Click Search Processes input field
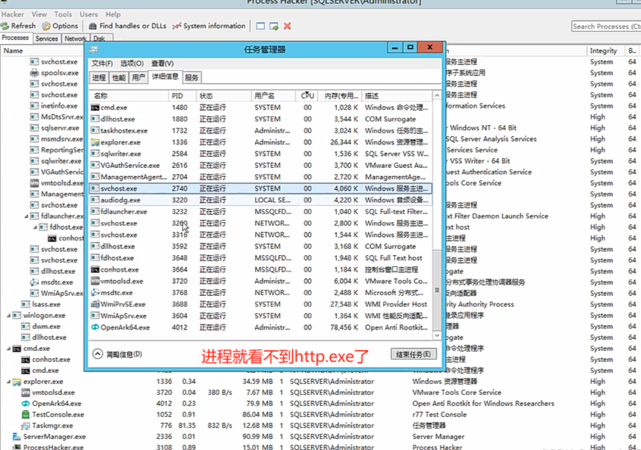Image resolution: width=641 pixels, height=450 pixels. [606, 26]
